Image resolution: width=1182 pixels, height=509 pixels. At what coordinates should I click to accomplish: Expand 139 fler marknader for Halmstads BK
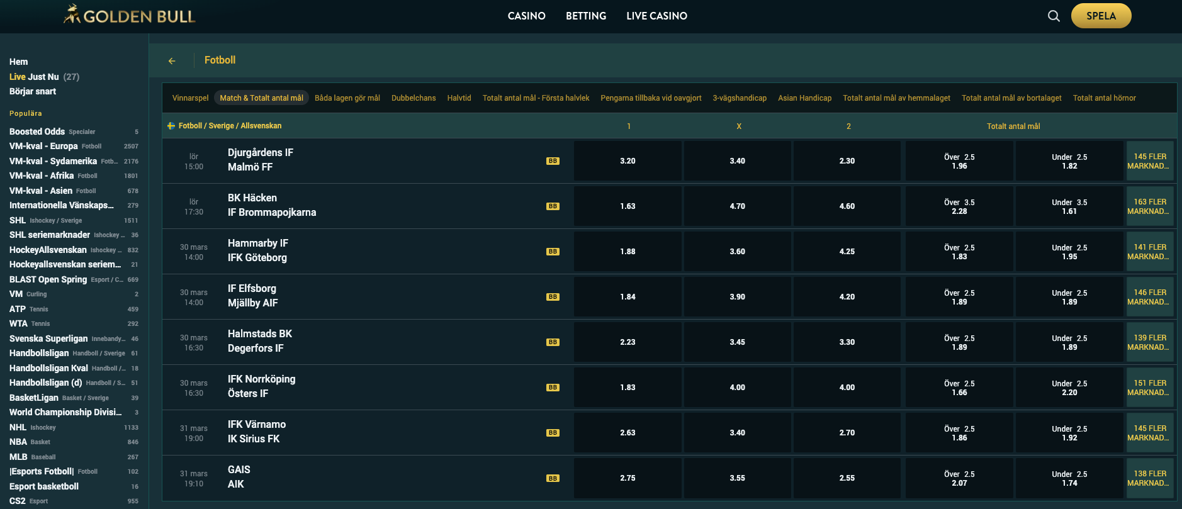(x=1149, y=342)
